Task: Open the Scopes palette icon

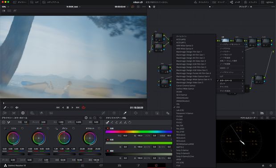Action: tap(262, 113)
